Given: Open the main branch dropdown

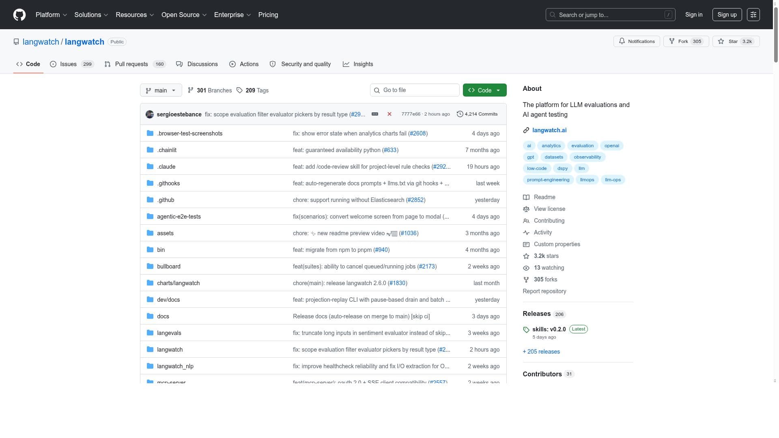Looking at the screenshot, I should click(x=161, y=90).
